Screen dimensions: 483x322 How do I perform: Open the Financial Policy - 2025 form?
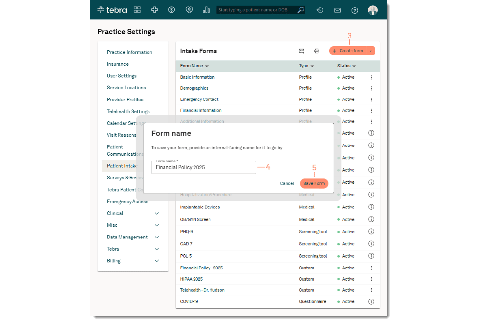tap(201, 268)
